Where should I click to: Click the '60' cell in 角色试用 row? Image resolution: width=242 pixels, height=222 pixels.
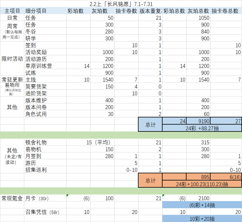[198, 114]
